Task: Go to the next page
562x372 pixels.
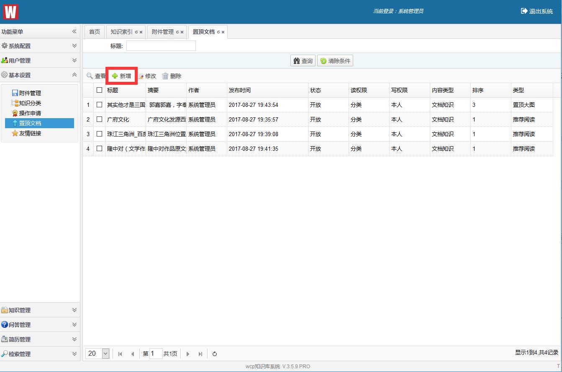Action: (188, 354)
